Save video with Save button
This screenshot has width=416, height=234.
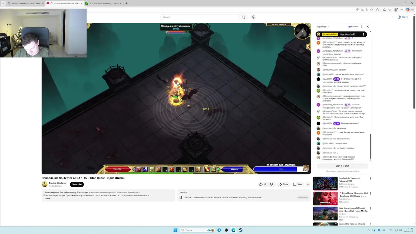click(x=298, y=184)
